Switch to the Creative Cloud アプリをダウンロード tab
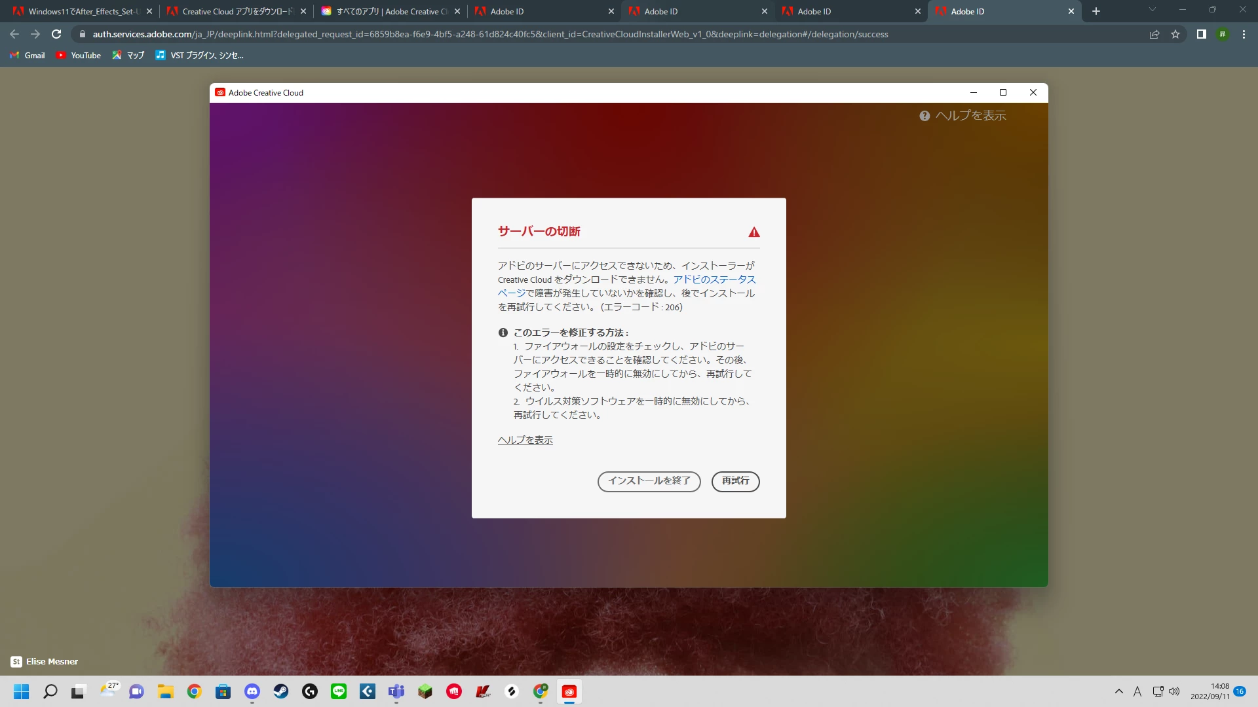 (236, 11)
